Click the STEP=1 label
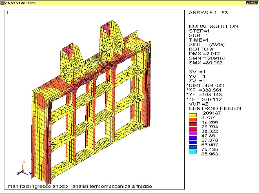 199,31
